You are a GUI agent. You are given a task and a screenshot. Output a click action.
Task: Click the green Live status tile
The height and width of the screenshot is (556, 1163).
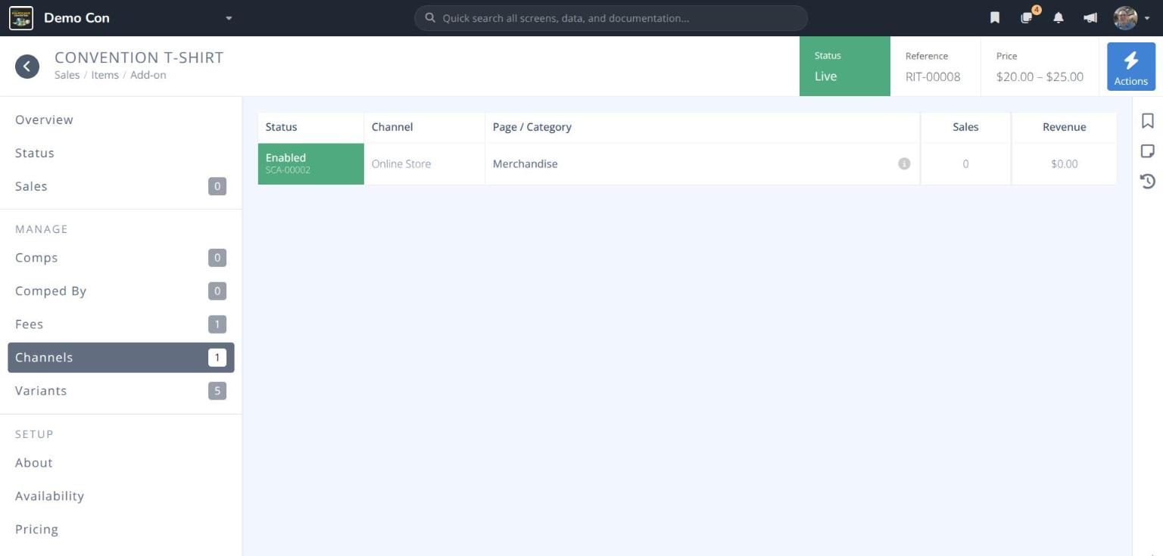[x=844, y=67]
